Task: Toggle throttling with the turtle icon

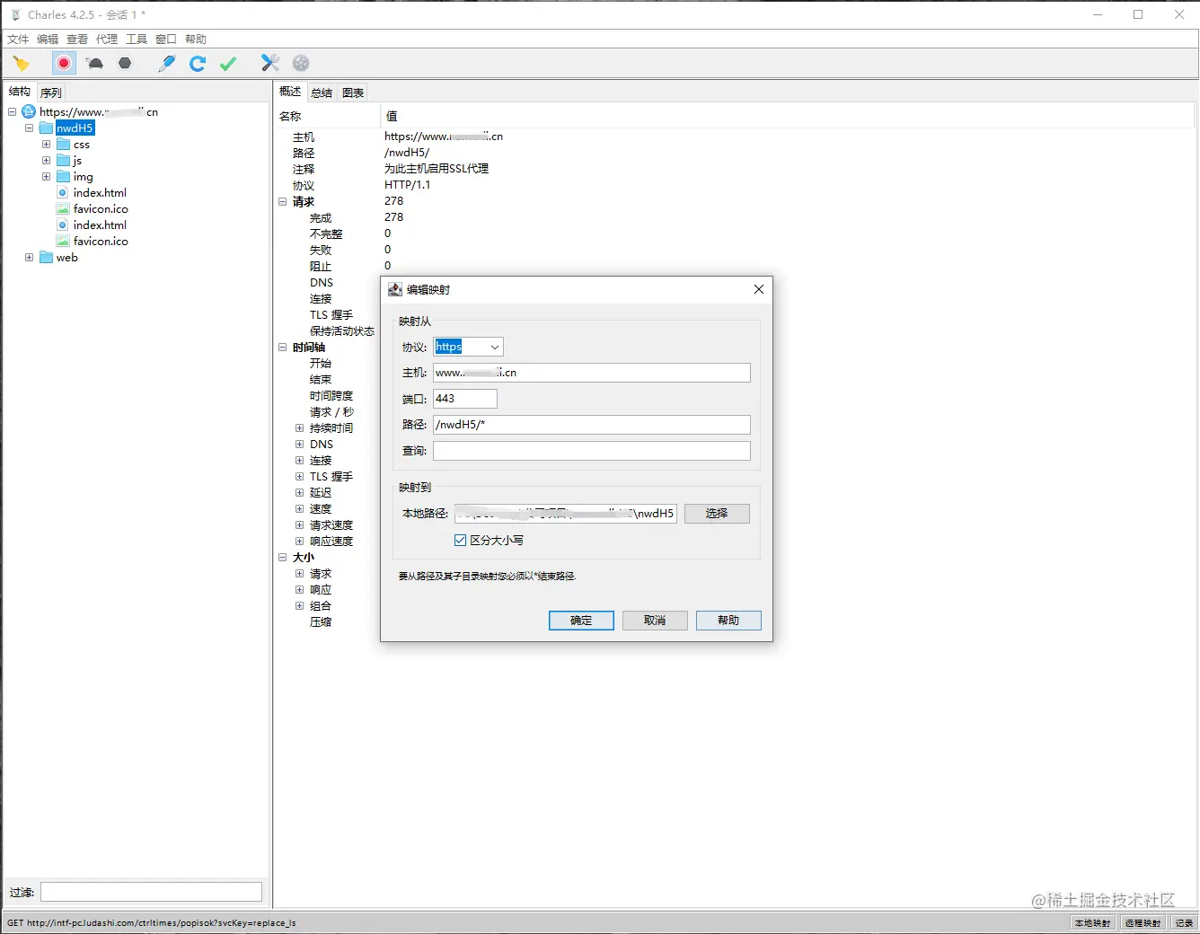Action: click(94, 63)
